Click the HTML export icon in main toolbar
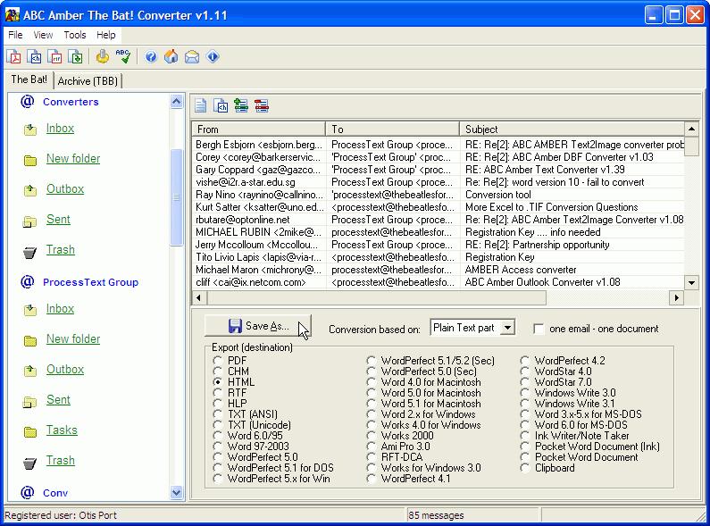Screen dimensions: 710x526 pyautogui.click(x=35, y=57)
